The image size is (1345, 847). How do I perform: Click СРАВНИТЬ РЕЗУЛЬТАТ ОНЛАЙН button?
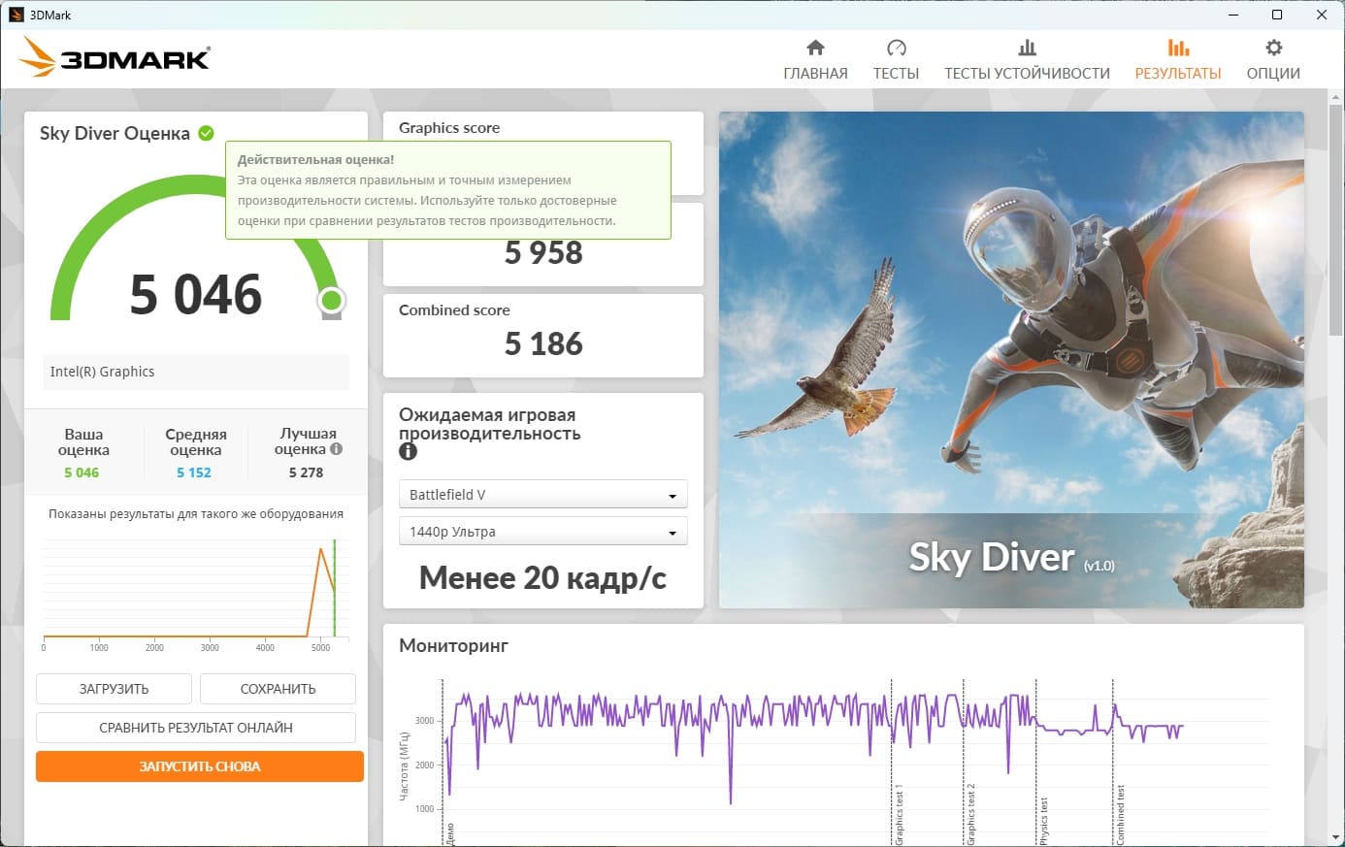pyautogui.click(x=196, y=728)
